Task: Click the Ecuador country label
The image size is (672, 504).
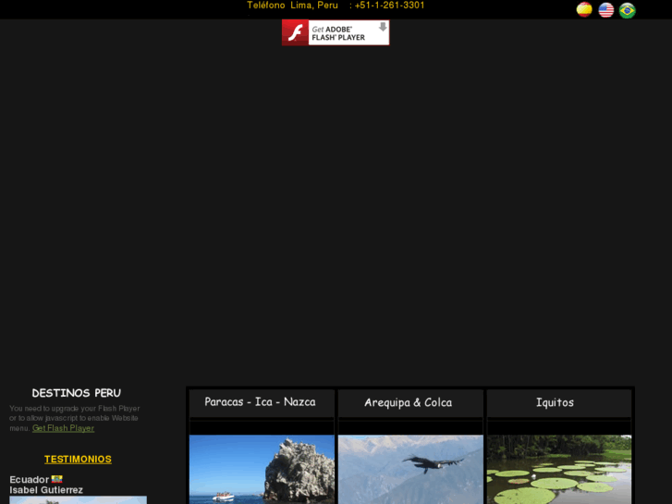Action: click(30, 480)
